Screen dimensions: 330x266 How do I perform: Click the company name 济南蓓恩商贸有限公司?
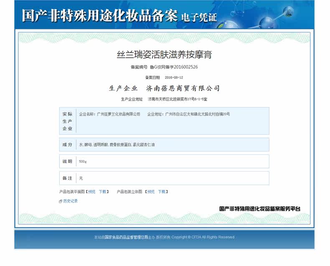pyautogui.click(x=183, y=88)
